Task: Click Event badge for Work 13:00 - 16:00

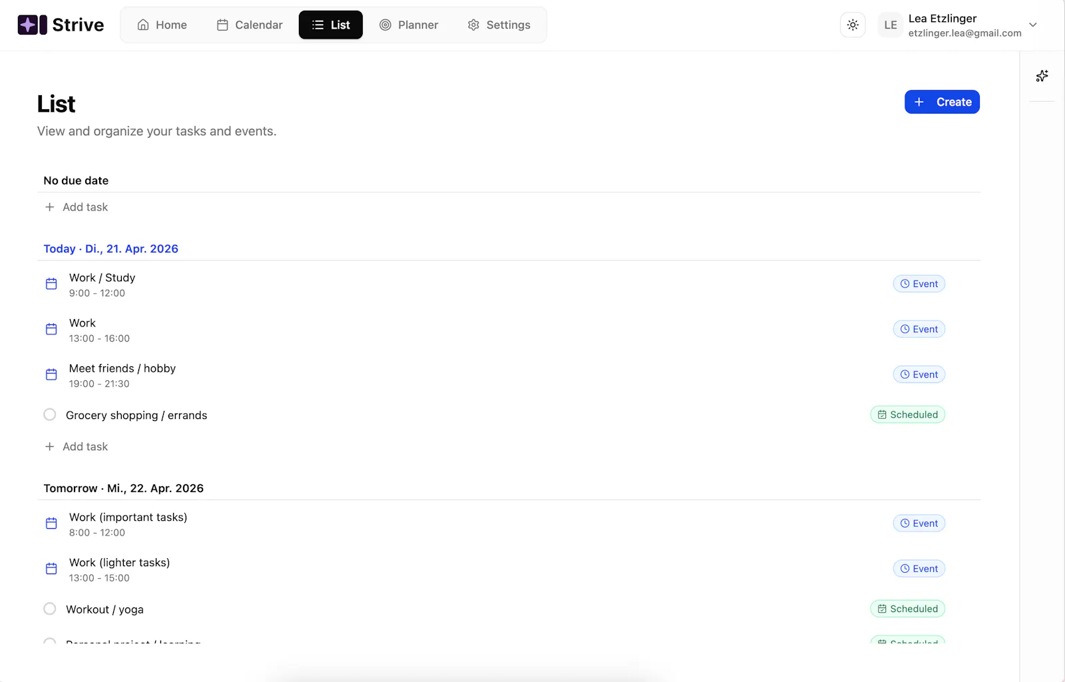Action: click(919, 329)
